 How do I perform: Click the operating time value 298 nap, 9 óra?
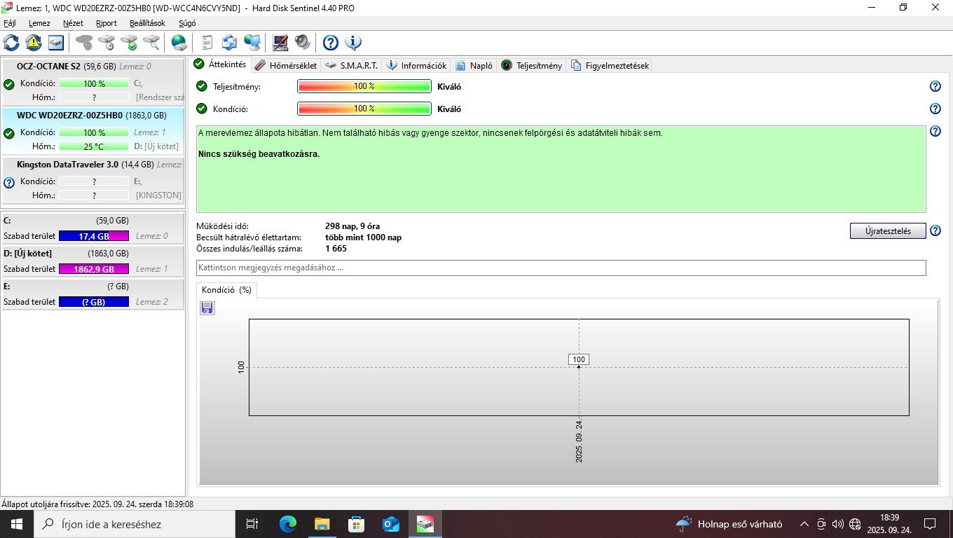coord(352,226)
